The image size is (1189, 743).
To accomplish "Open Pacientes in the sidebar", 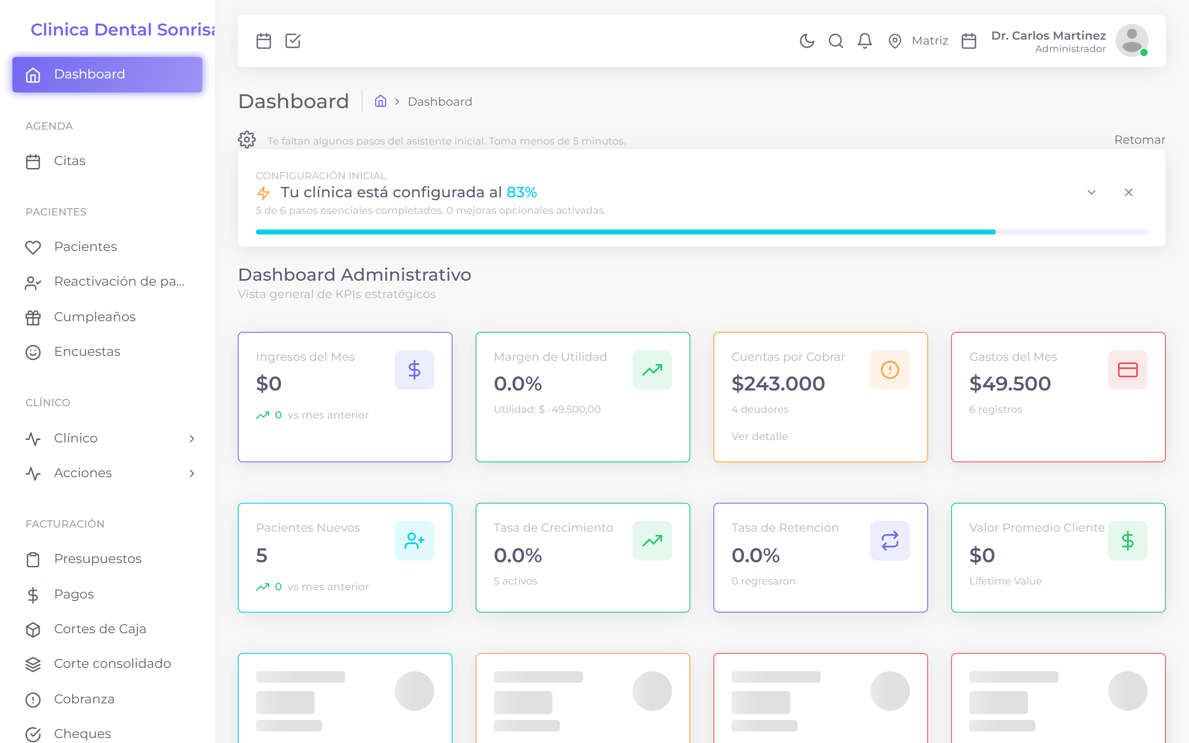I will click(107, 247).
